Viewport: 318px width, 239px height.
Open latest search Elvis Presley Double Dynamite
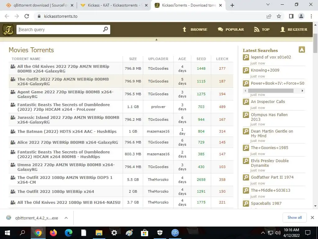click(x=270, y=163)
